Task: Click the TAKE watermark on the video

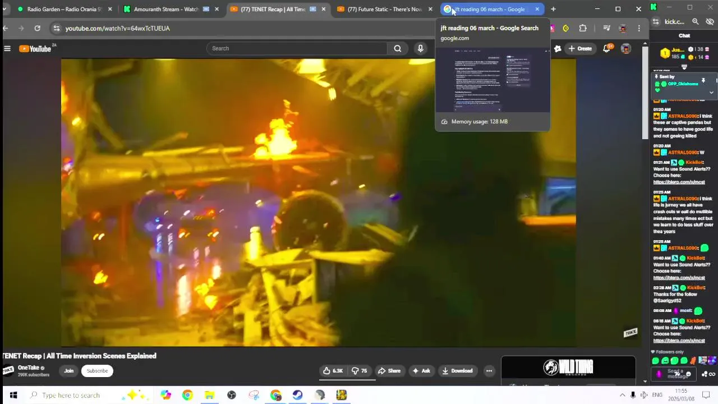Action: pos(630,333)
